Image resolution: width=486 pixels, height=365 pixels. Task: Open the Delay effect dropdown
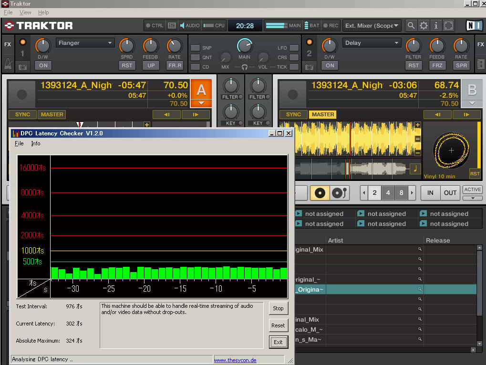(372, 43)
